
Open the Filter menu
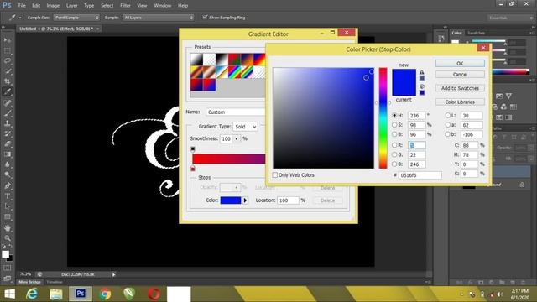pyautogui.click(x=125, y=6)
